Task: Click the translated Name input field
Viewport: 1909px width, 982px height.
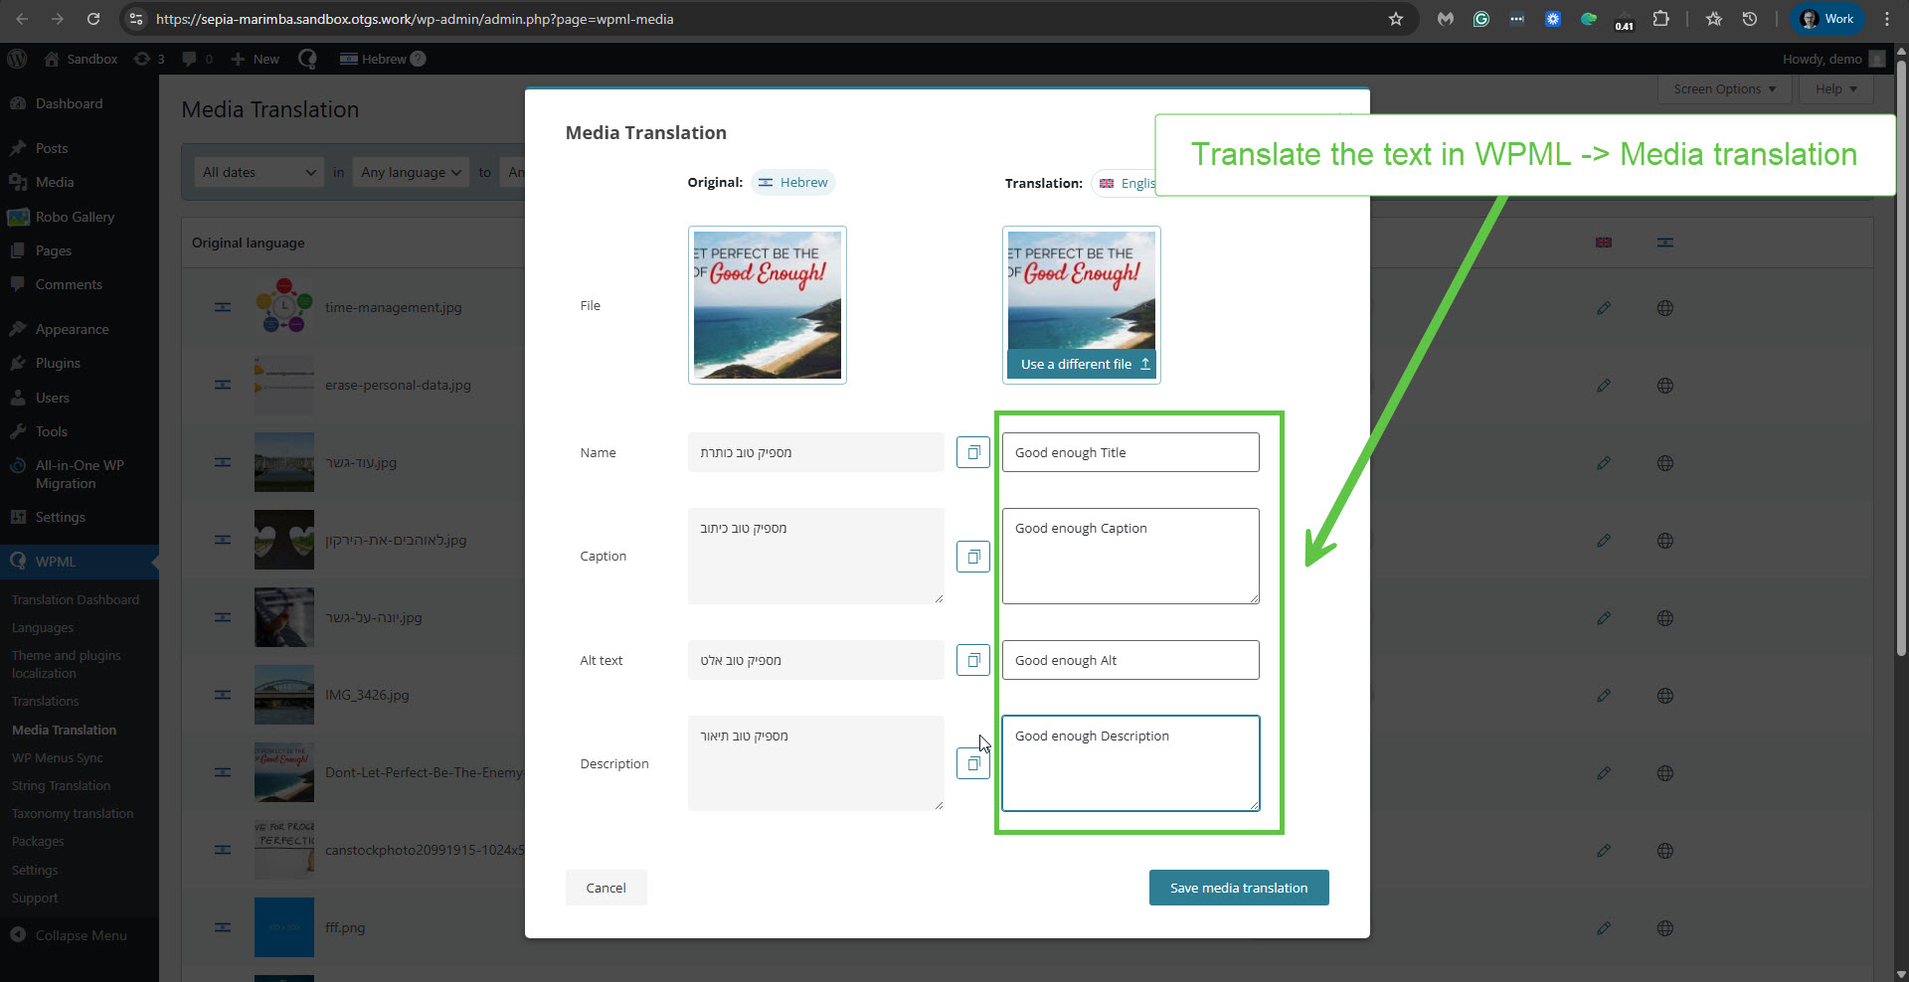Action: [x=1130, y=452]
